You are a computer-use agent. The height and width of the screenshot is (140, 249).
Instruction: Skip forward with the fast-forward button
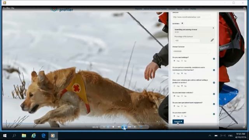(x=130, y=127)
